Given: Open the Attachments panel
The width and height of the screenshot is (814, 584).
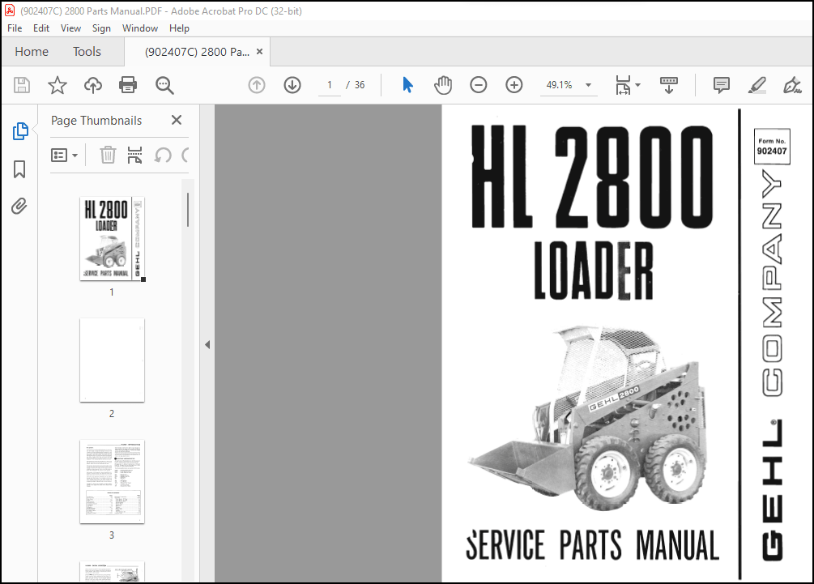Looking at the screenshot, I should tap(19, 207).
